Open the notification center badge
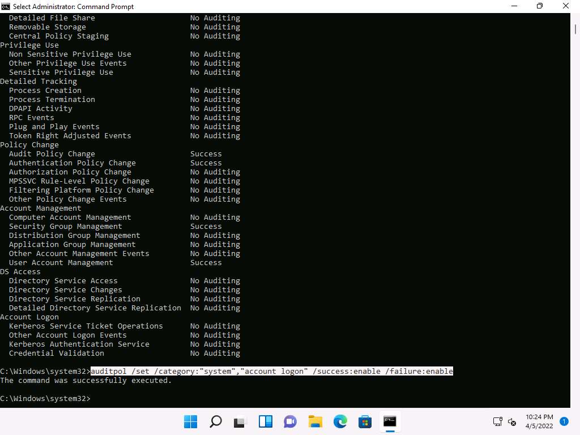 click(x=564, y=421)
